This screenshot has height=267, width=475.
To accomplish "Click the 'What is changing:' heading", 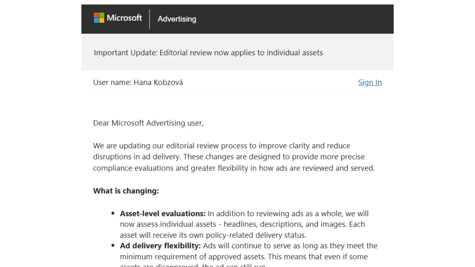I will click(126, 191).
